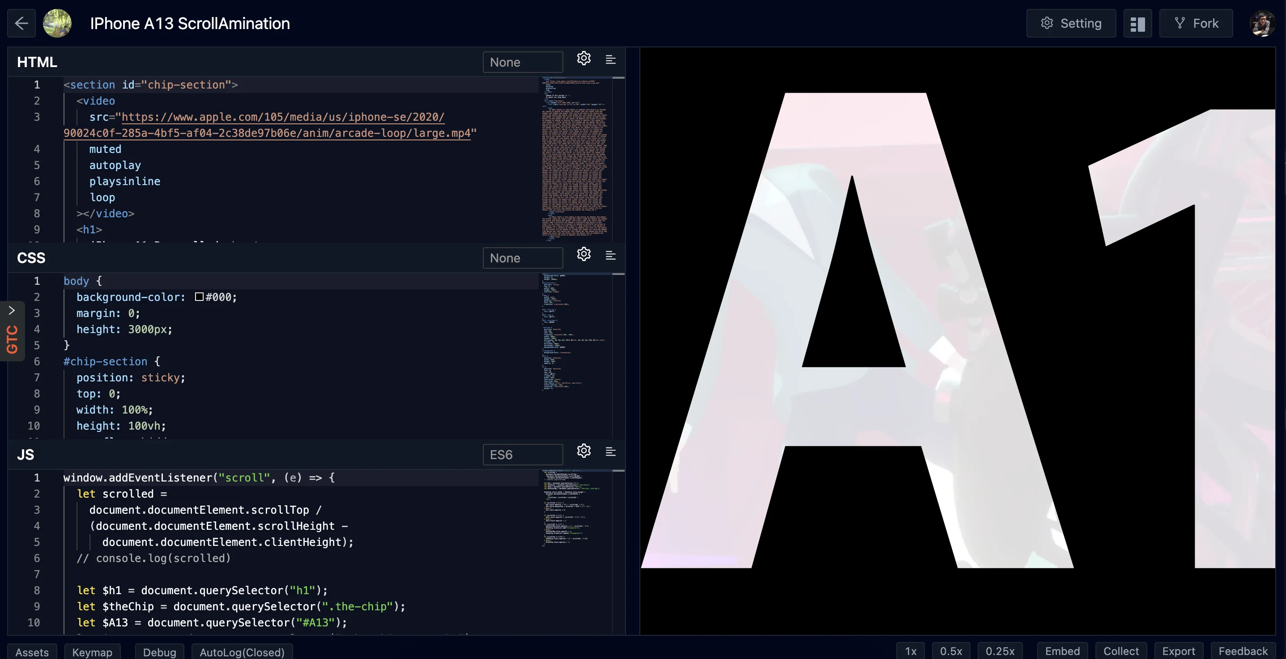This screenshot has height=659, width=1286.
Task: Click the HTML panel title
Action: click(x=37, y=62)
